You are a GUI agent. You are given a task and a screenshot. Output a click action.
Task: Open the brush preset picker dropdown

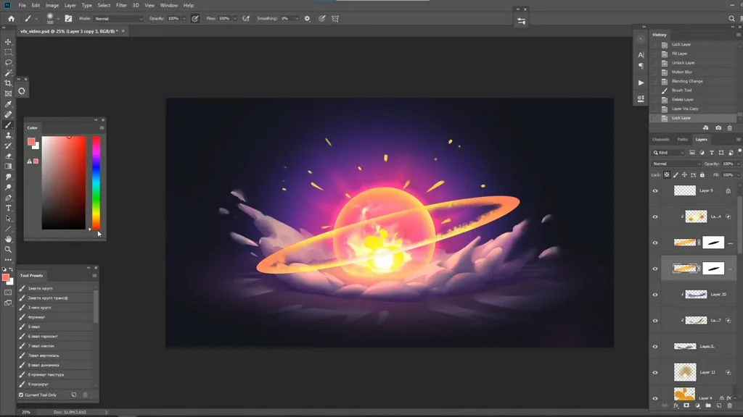(58, 19)
